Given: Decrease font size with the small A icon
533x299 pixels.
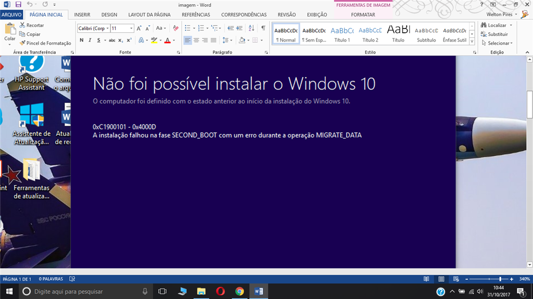Looking at the screenshot, I should coord(147,28).
